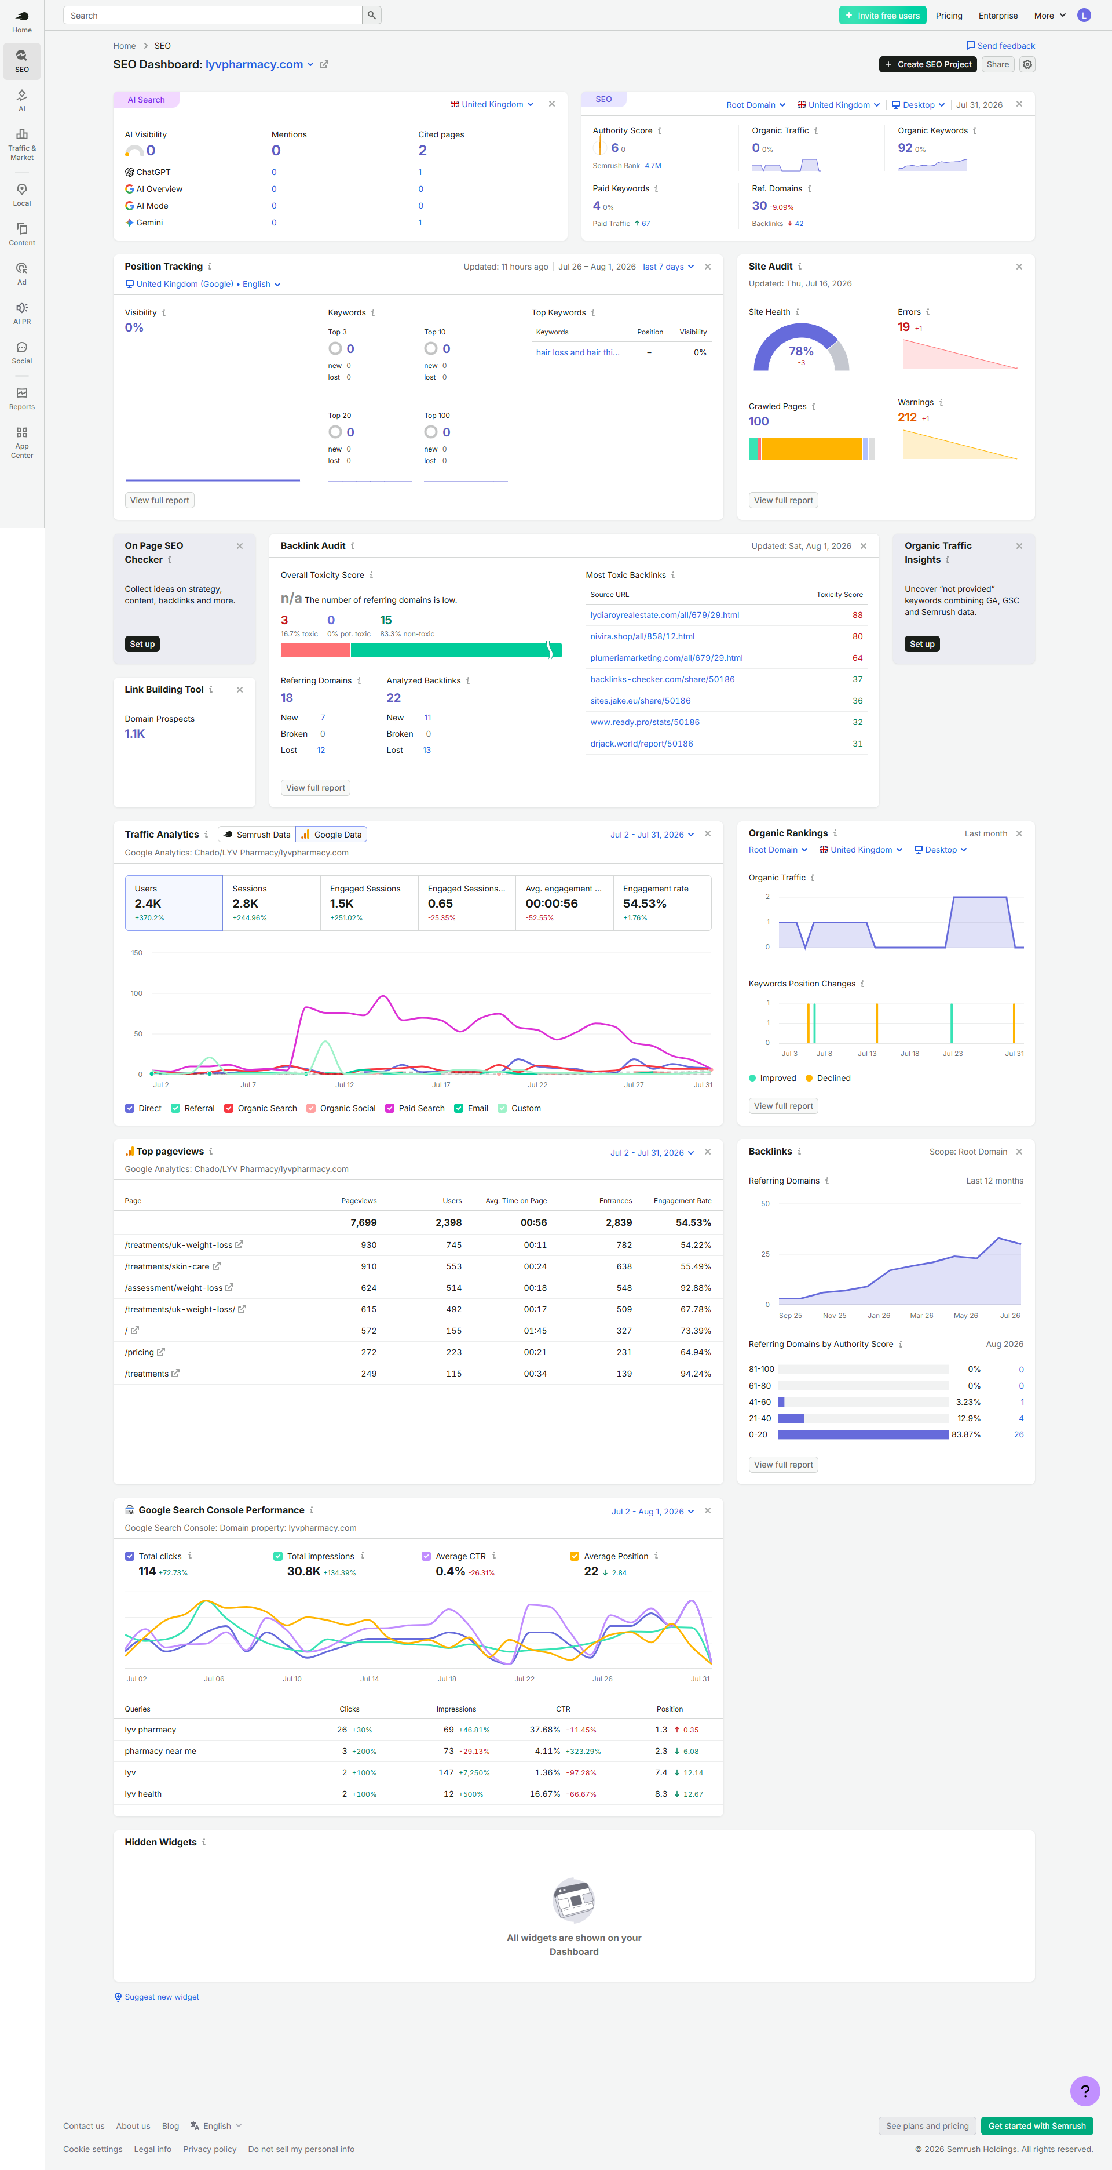Click the Create SEO Project button
Viewport: 1112px width, 2170px height.
click(928, 64)
